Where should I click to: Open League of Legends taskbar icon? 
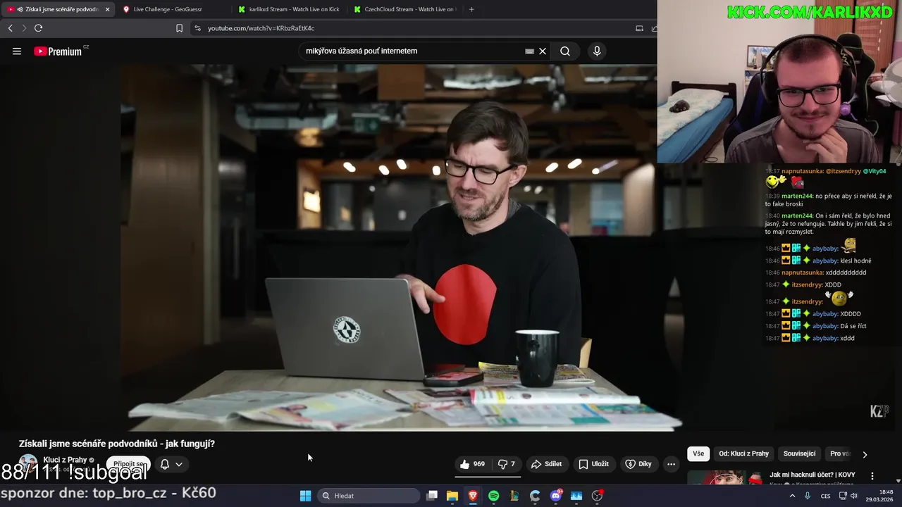[x=514, y=496]
